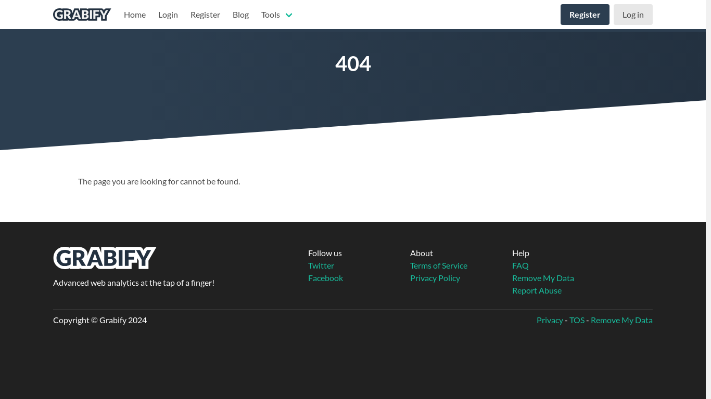Click the Privacy link in the bottom bar
Viewport: 711px width, 399px height.
click(550, 320)
